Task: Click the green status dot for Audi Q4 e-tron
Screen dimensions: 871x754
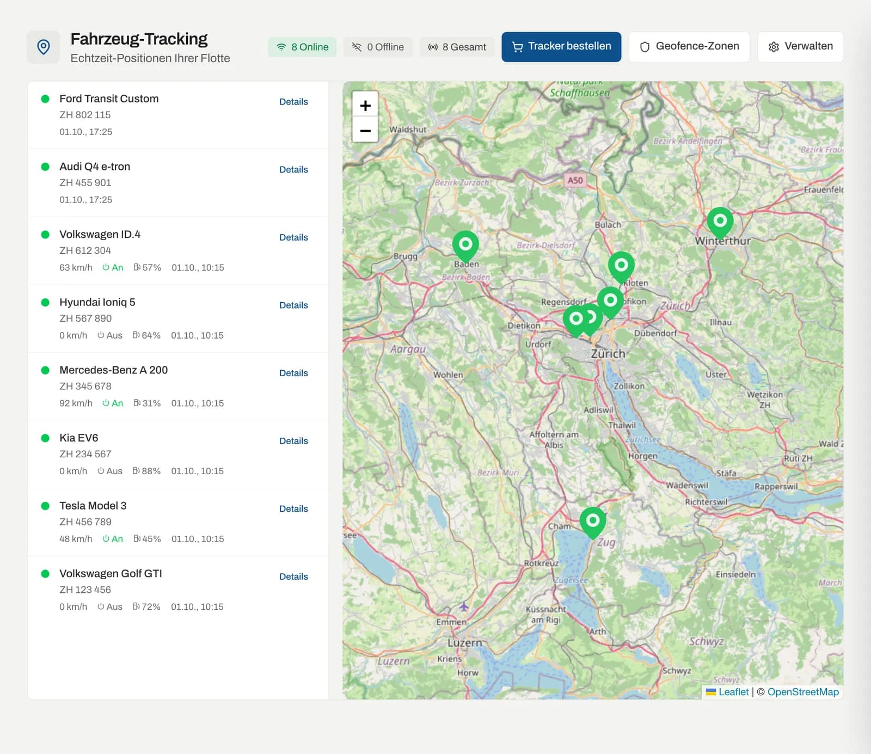Action: (45, 167)
